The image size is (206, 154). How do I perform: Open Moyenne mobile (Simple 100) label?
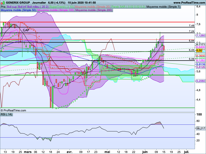tap(56, 10)
